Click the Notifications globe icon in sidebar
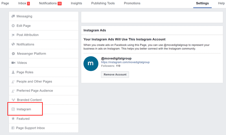Screen dimensions: 226x135 click(x=13, y=44)
